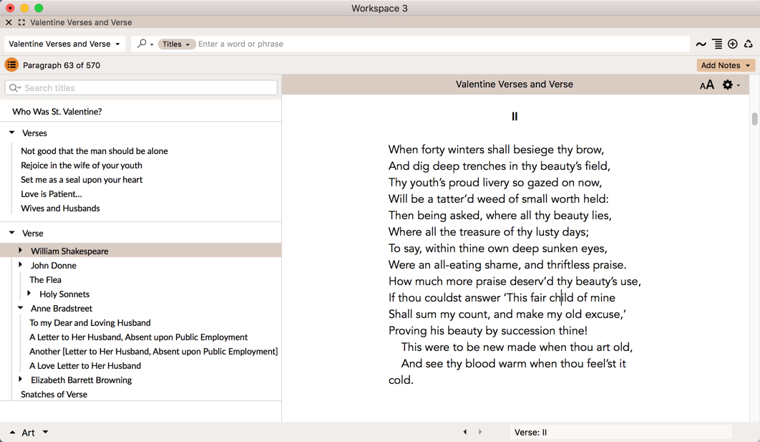Click the line 'When forty winters shall besiege thy brow,'

(497, 150)
